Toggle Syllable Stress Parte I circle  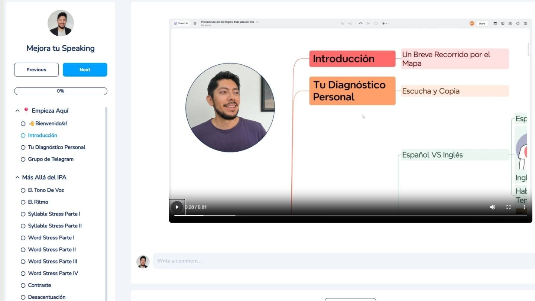point(23,214)
